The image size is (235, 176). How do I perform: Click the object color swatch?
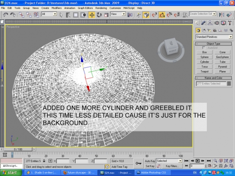(x=229, y=84)
